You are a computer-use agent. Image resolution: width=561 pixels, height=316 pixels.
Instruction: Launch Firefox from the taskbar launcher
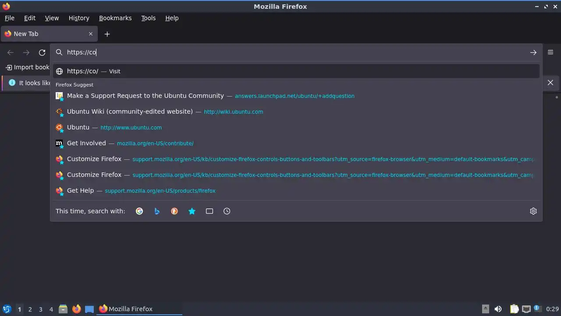point(77,309)
